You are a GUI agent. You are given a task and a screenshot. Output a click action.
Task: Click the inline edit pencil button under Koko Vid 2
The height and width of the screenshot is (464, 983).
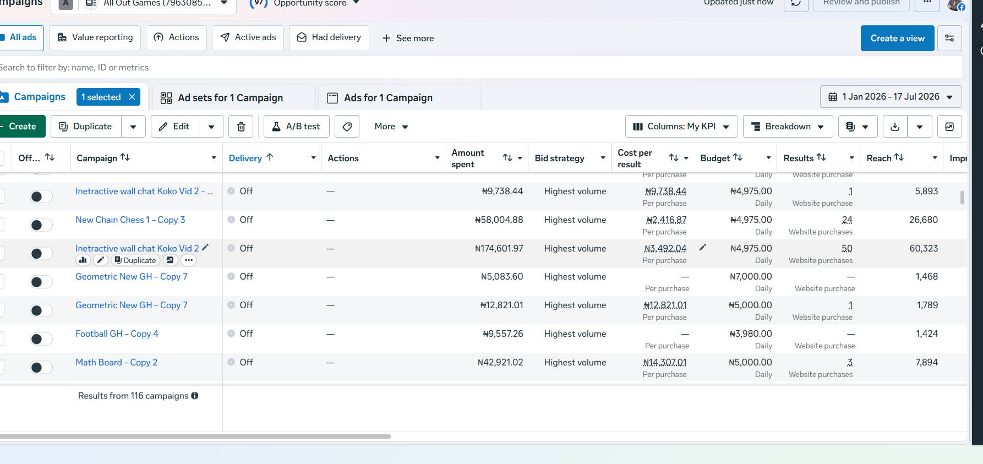101,260
